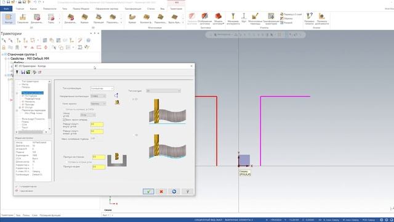
Task: Click the Раскрой nesting utility
Action: 286,22
